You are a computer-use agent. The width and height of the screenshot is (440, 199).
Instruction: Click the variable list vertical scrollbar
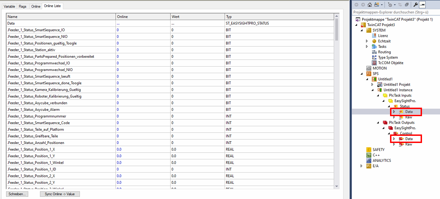click(337, 102)
